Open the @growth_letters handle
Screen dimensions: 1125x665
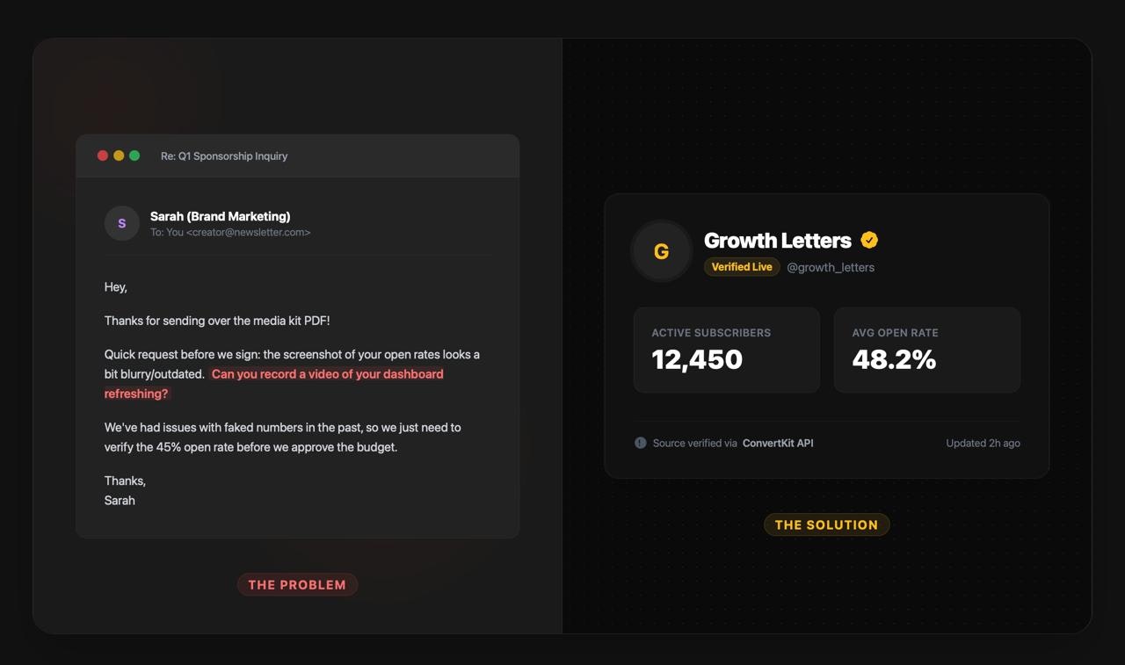pyautogui.click(x=831, y=267)
